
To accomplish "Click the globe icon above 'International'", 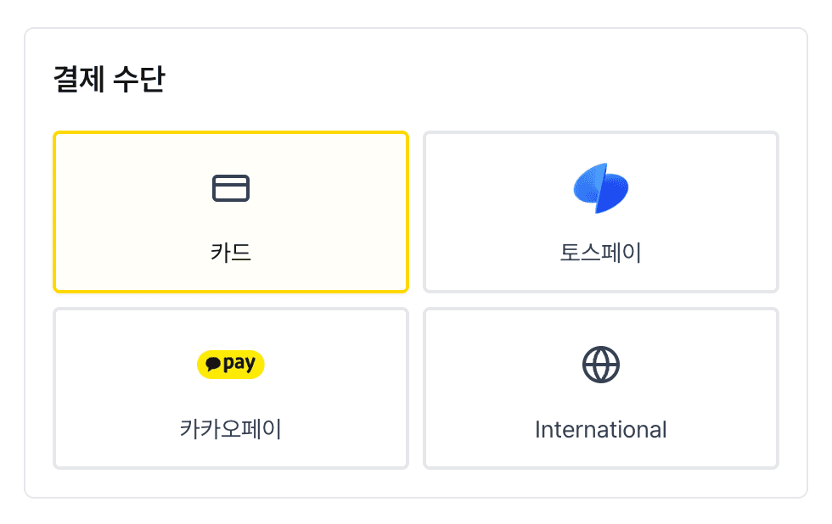I will (602, 365).
